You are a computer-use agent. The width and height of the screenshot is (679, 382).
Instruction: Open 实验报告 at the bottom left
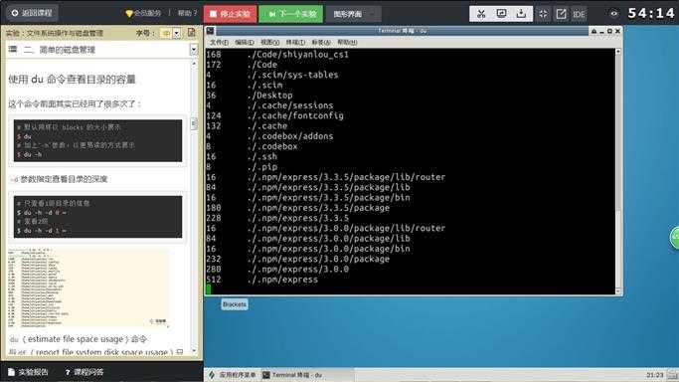[x=29, y=372]
